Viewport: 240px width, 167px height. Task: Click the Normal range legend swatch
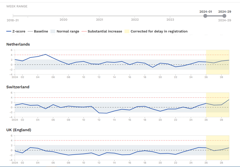pos(53,31)
